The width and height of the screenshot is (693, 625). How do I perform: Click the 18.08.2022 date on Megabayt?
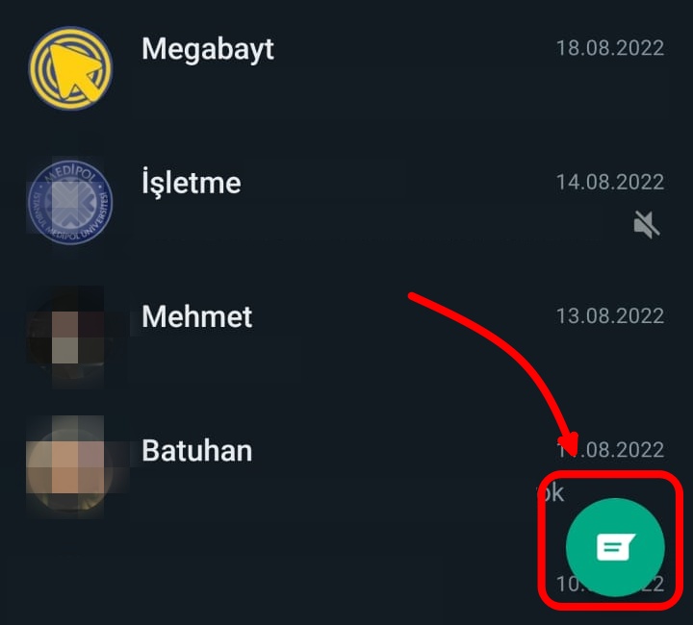pyautogui.click(x=610, y=48)
